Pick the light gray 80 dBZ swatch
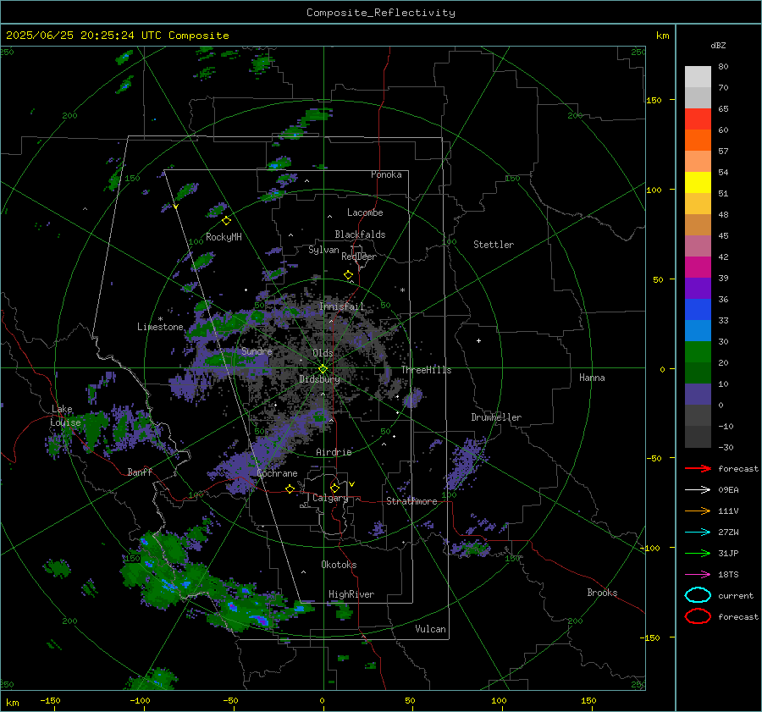Image resolution: width=762 pixels, height=712 pixels. point(698,76)
